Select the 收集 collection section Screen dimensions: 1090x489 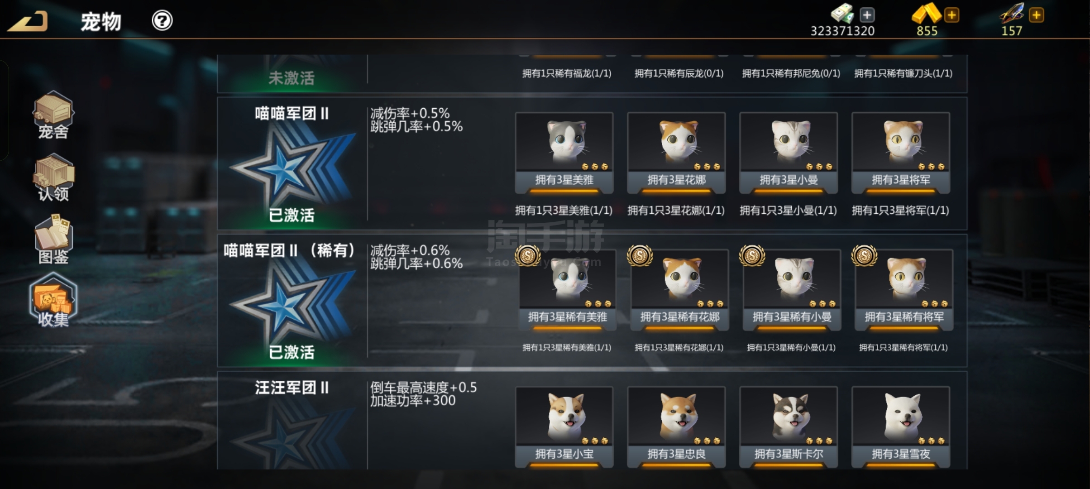point(53,300)
